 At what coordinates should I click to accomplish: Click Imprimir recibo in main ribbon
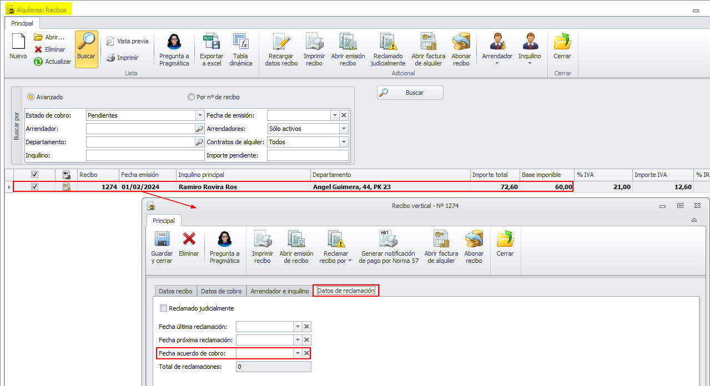[x=314, y=49]
